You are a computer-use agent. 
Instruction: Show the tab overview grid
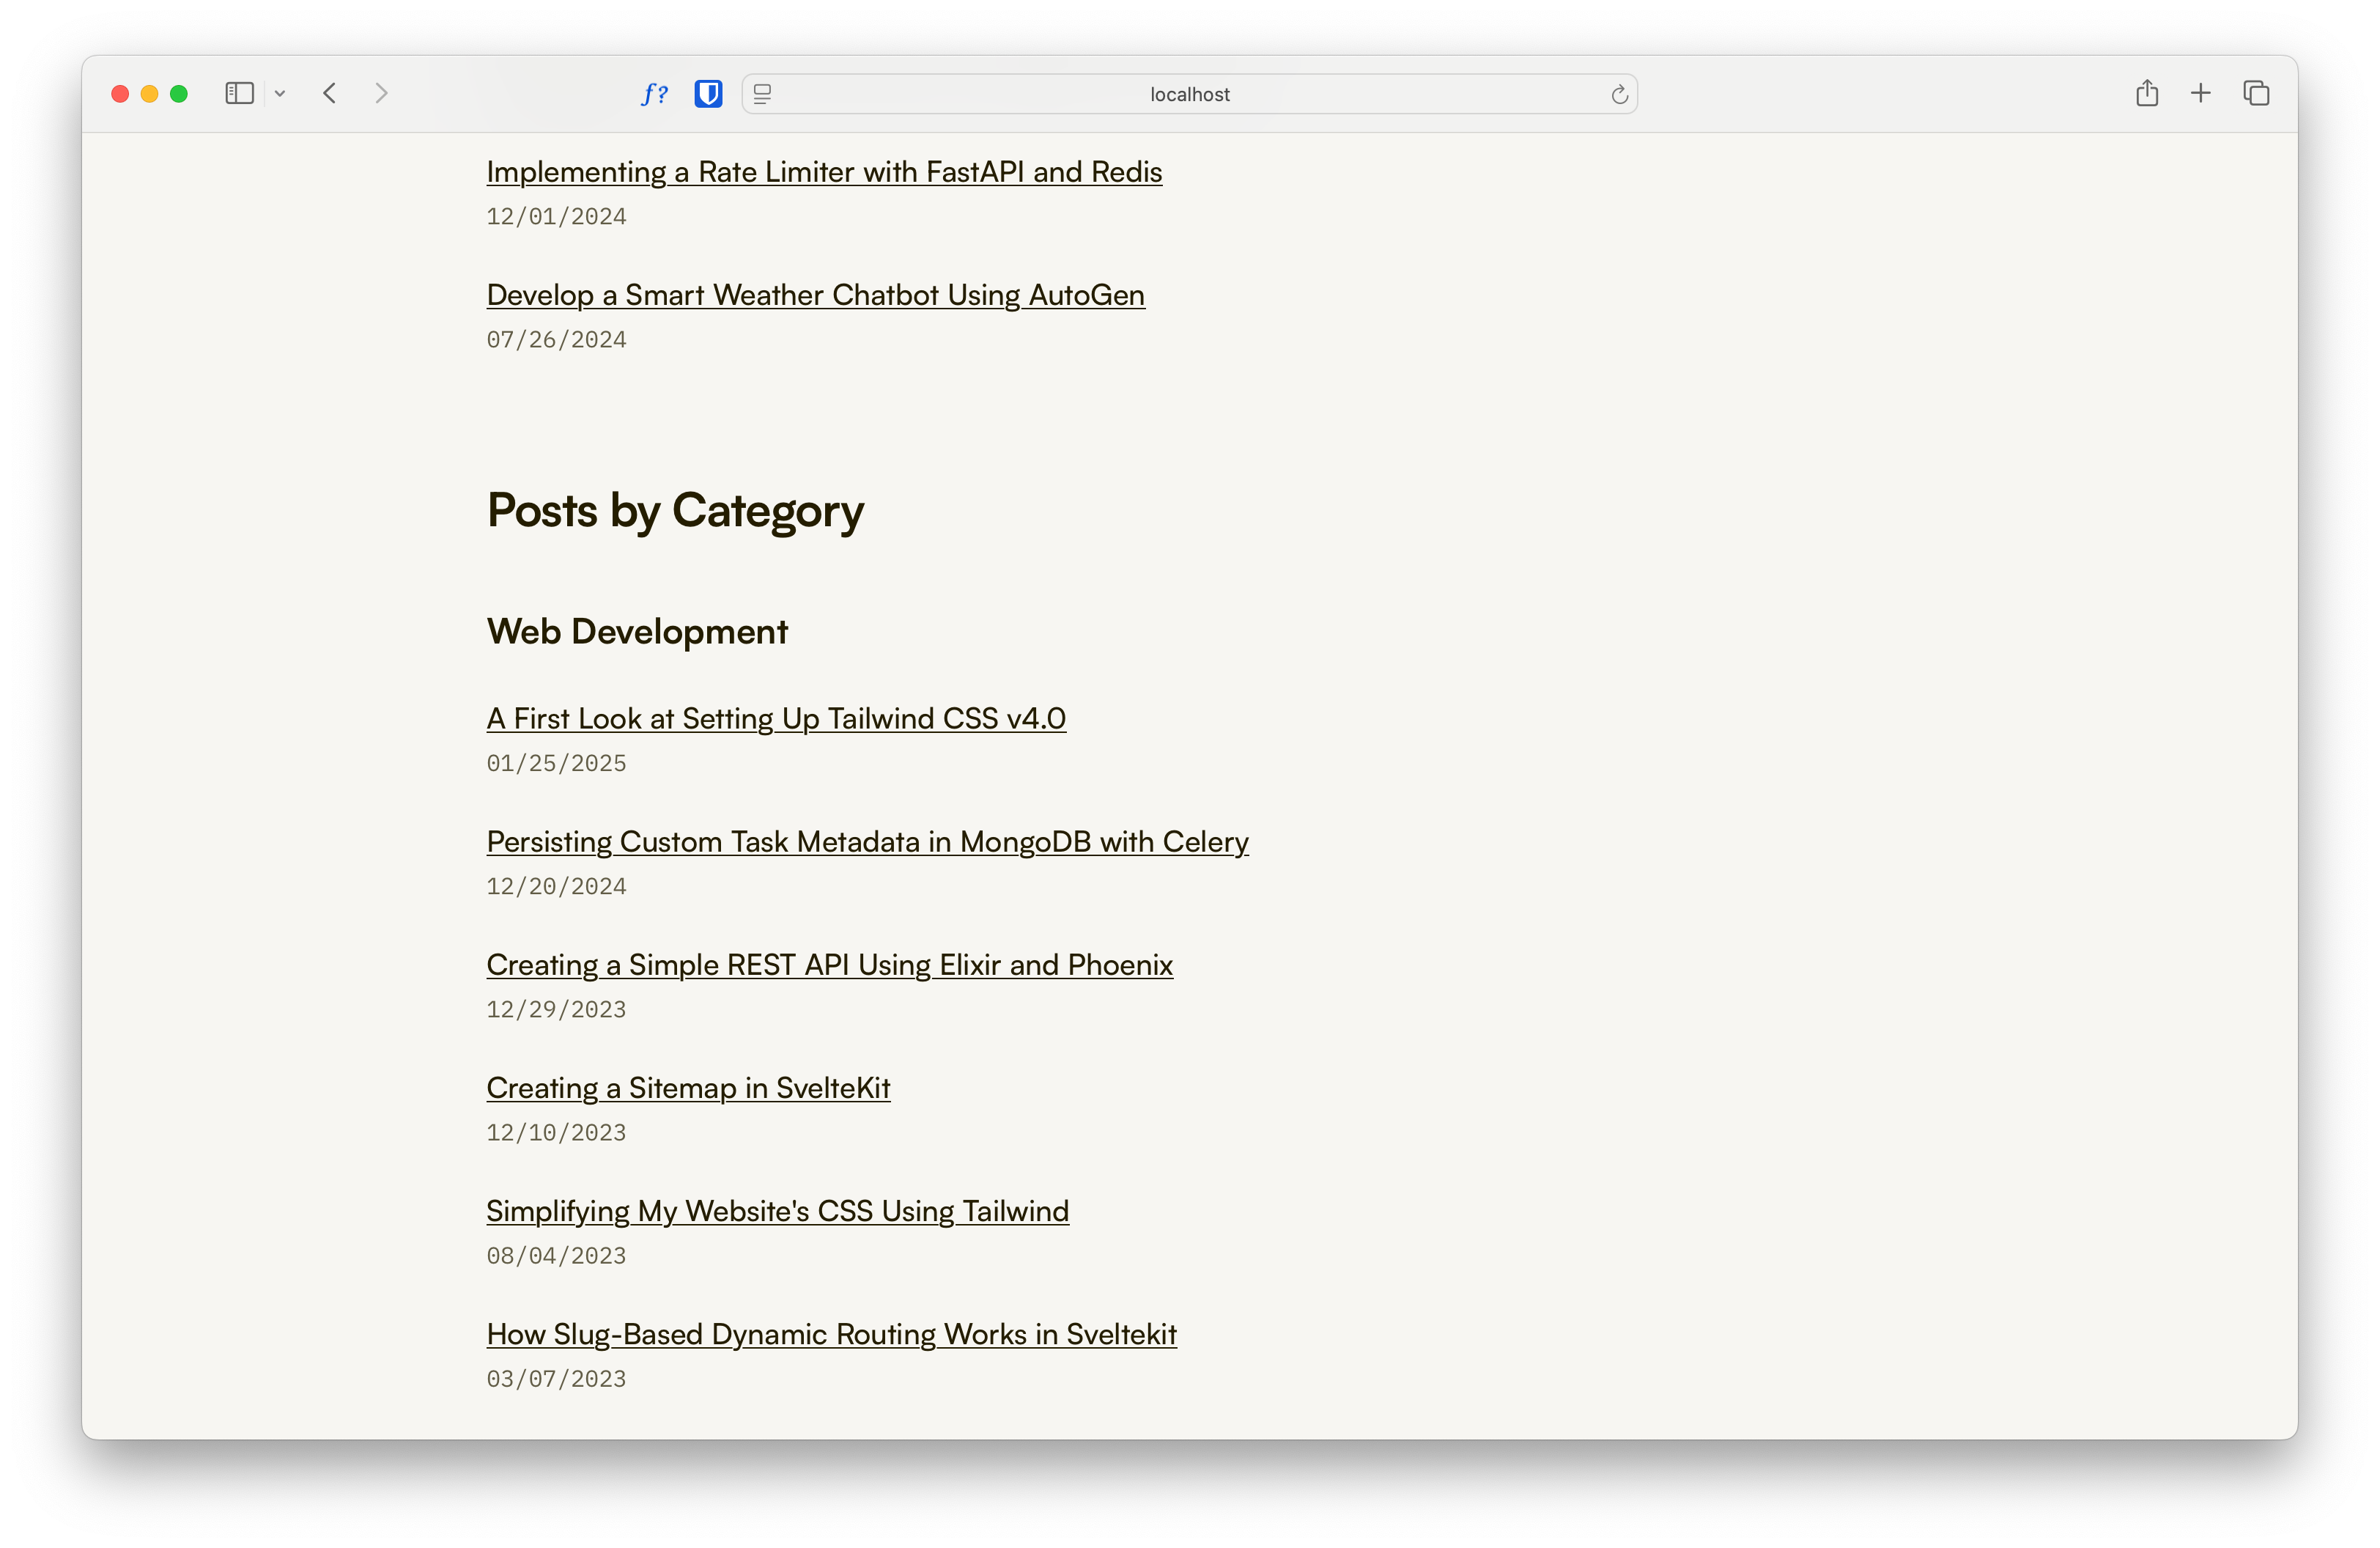pos(2256,93)
